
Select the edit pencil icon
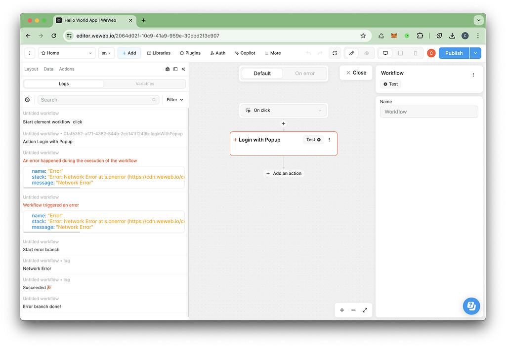tap(351, 53)
